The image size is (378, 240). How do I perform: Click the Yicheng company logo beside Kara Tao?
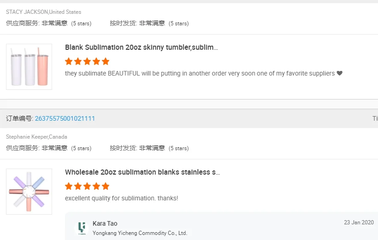82,228
